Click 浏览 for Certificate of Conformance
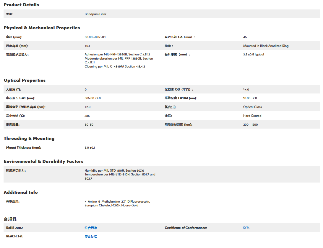 coord(246,228)
